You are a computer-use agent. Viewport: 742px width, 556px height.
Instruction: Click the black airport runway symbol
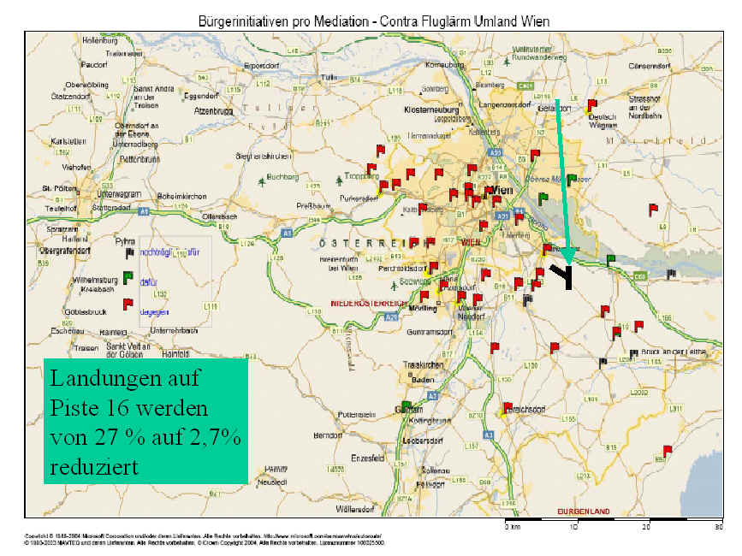(x=562, y=275)
